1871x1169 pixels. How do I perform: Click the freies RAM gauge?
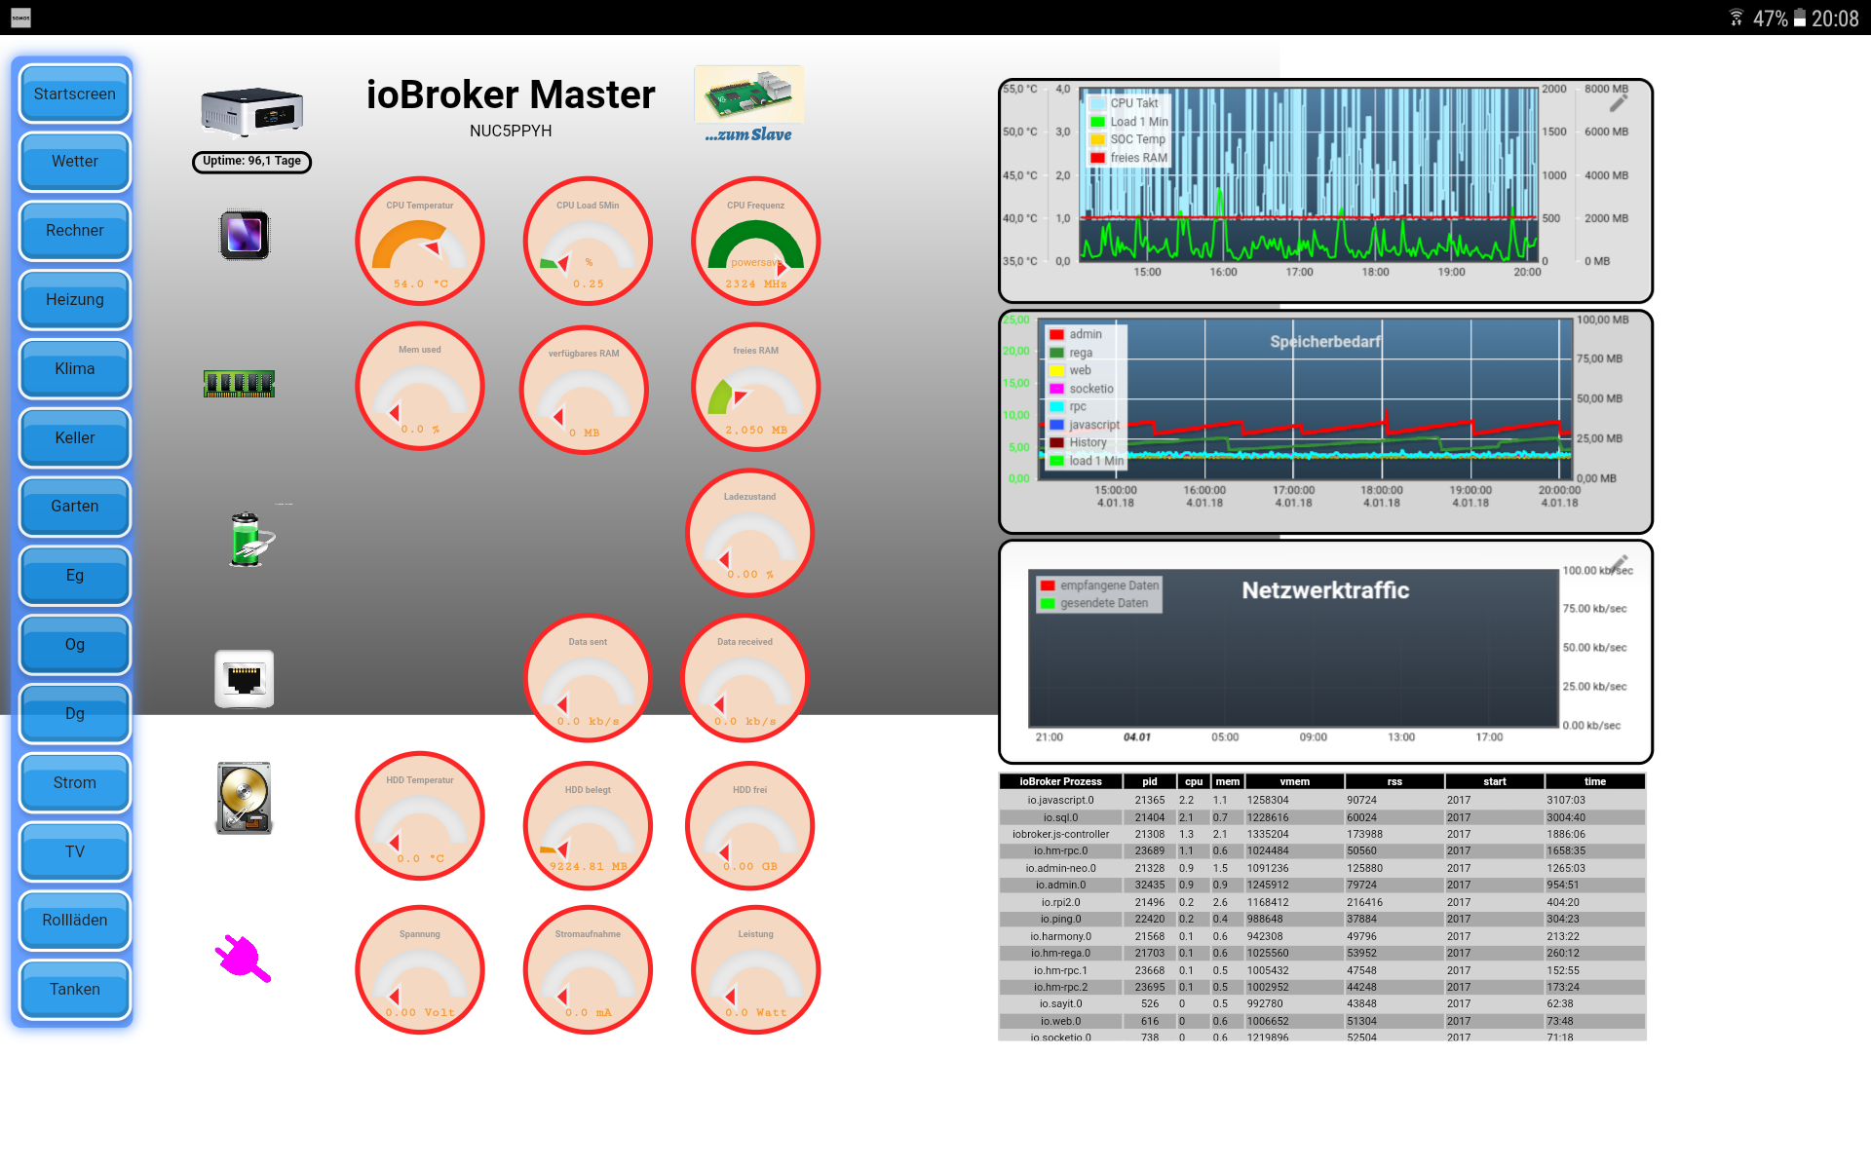pyautogui.click(x=756, y=387)
